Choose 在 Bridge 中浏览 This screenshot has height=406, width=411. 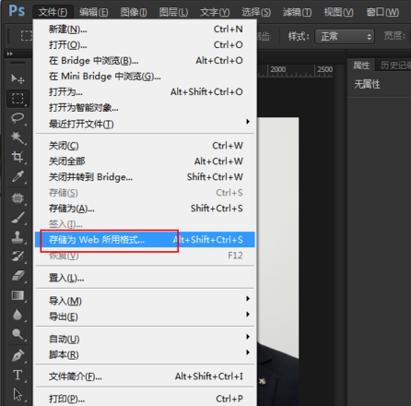coord(145,61)
